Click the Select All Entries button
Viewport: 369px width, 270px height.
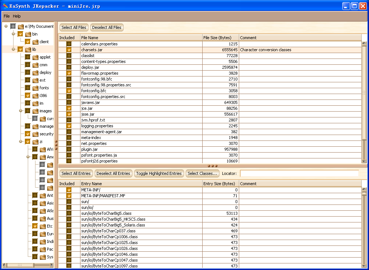(x=76, y=173)
